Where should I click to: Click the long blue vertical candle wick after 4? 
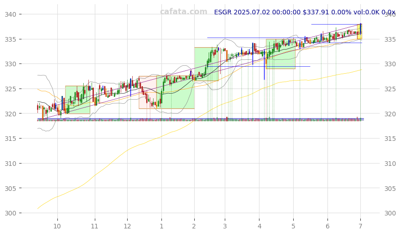[x=264, y=64]
